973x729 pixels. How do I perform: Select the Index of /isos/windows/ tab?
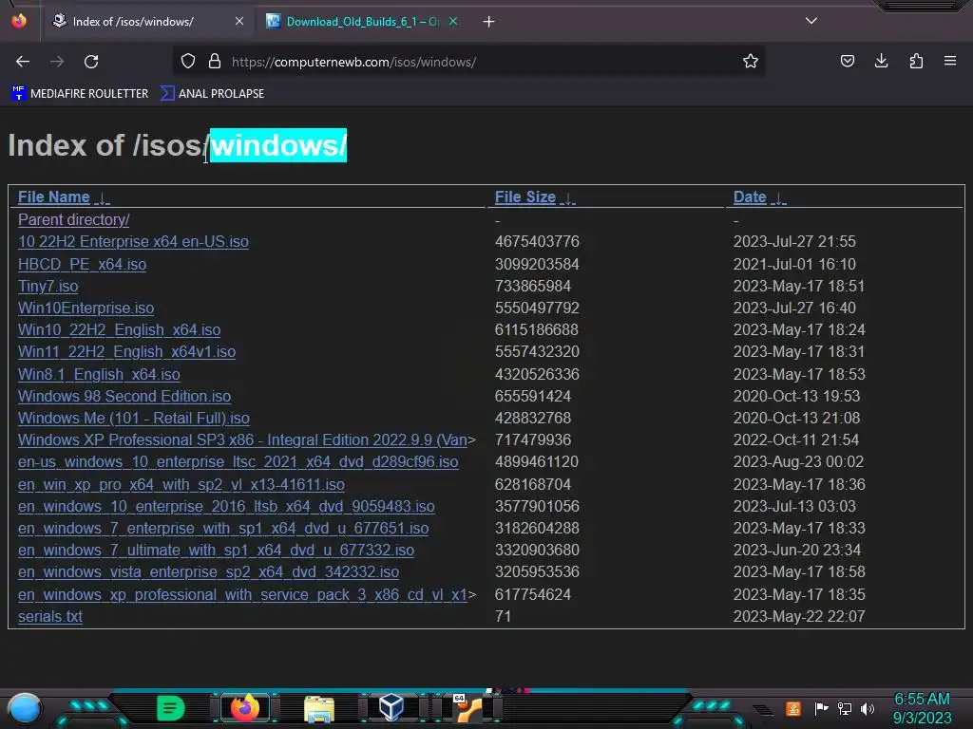pyautogui.click(x=147, y=22)
